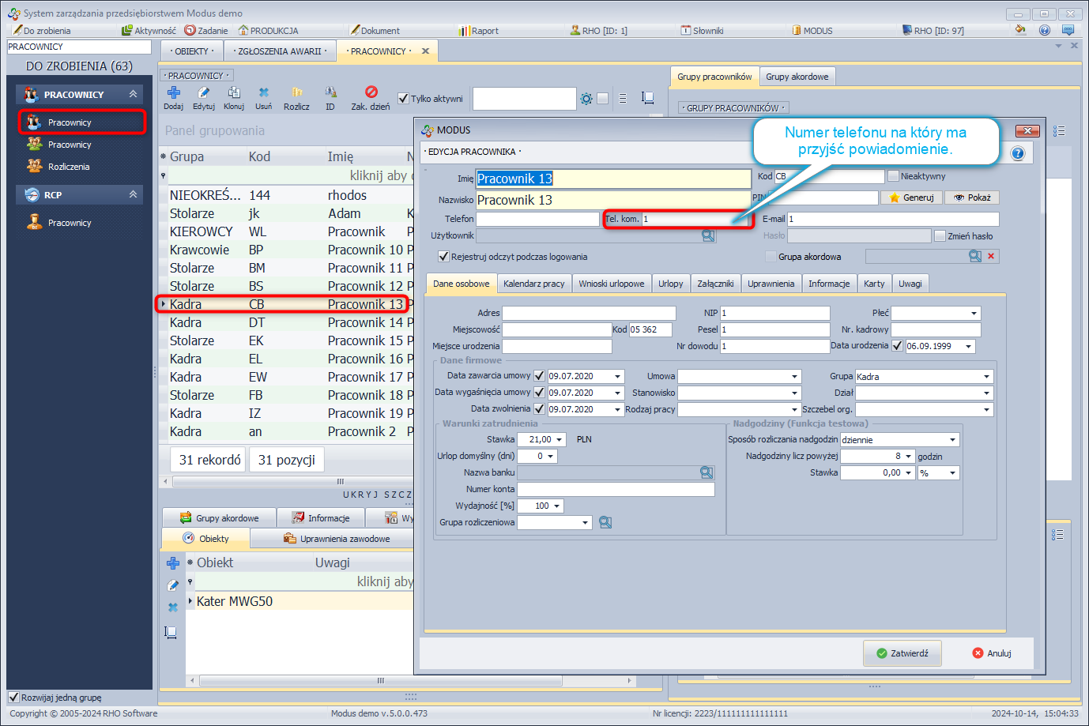The image size is (1089, 726).
Task: Click the Rozlicz icon in employee toolbar
Action: point(296,93)
